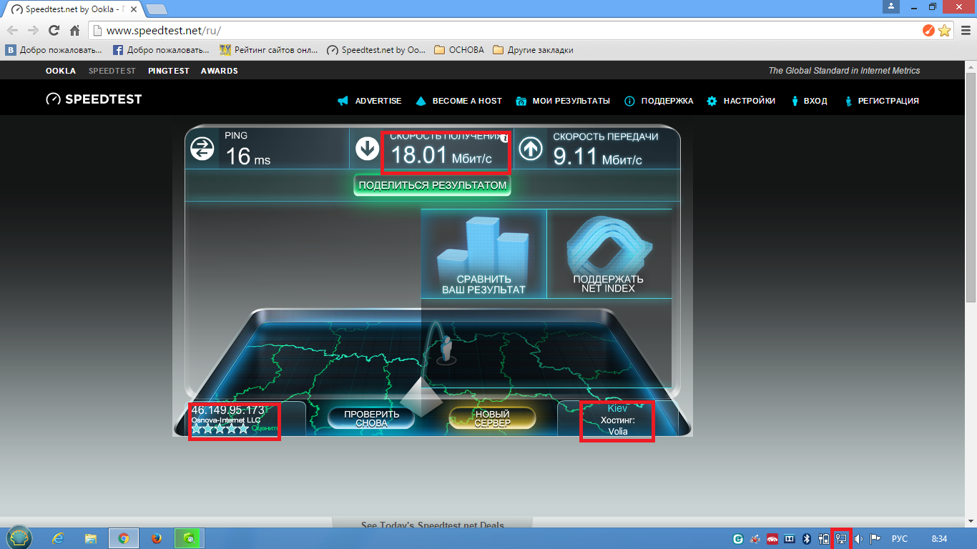
Task: Switch to the Pingtest tab
Action: [169, 71]
